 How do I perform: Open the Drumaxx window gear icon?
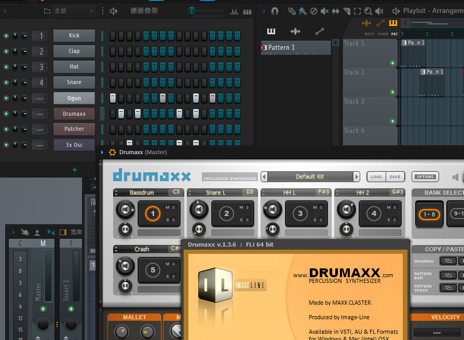point(113,153)
